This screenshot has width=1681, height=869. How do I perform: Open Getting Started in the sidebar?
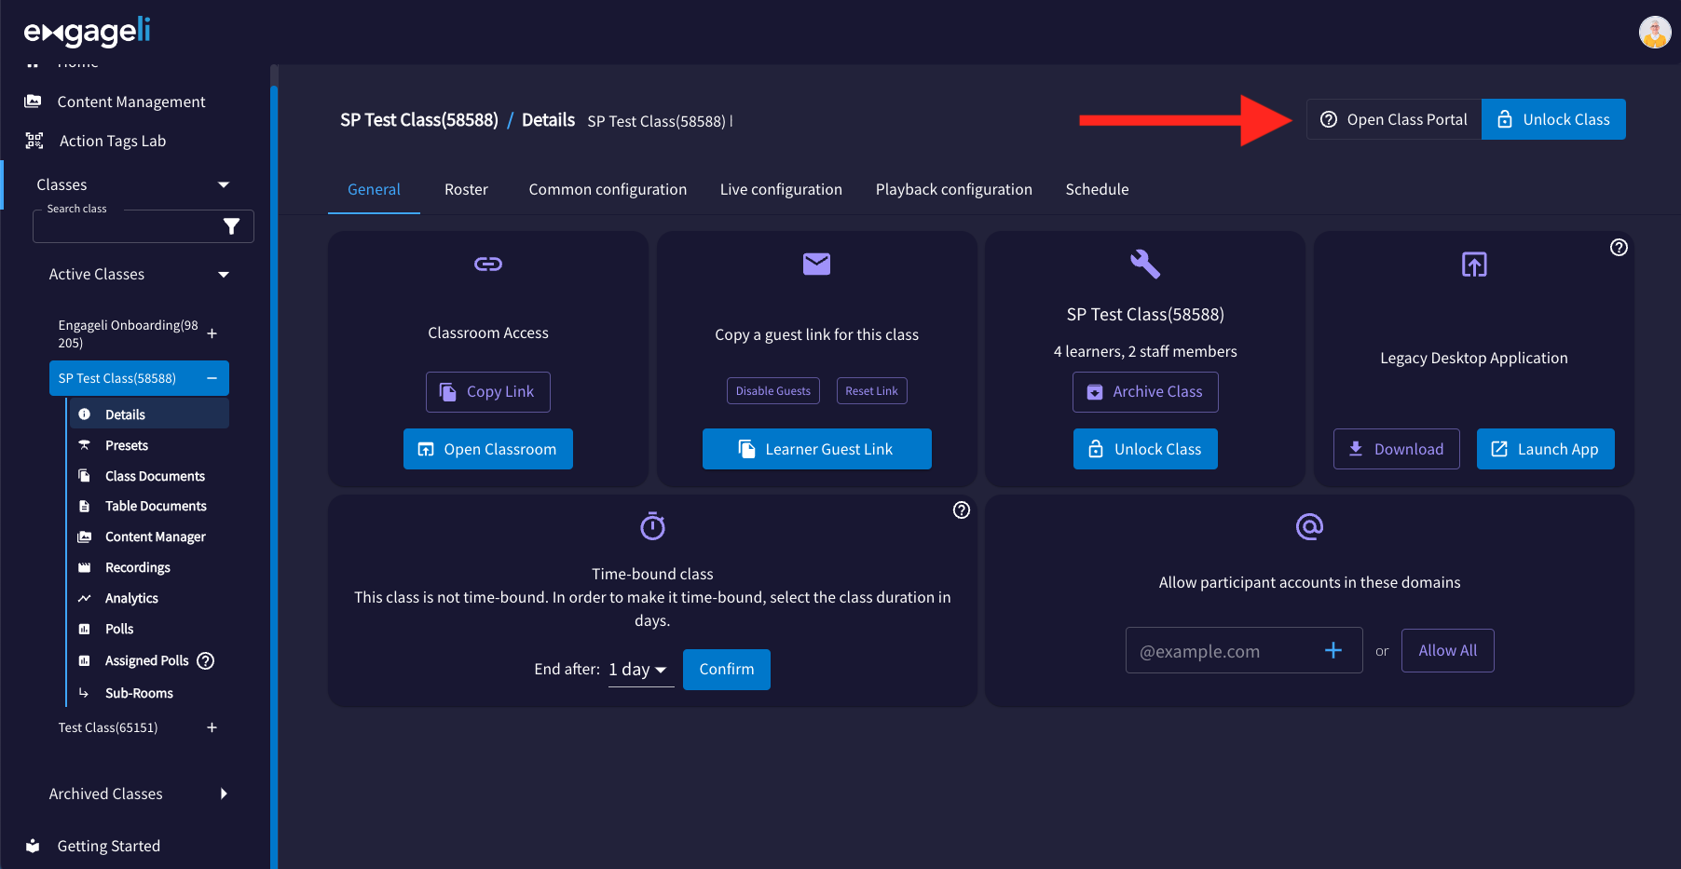click(109, 846)
